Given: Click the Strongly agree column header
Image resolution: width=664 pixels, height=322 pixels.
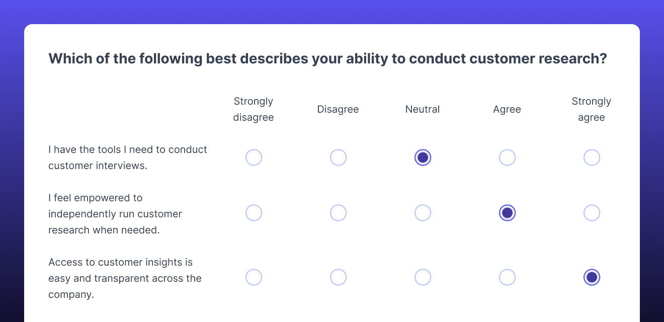Looking at the screenshot, I should pos(592,109).
